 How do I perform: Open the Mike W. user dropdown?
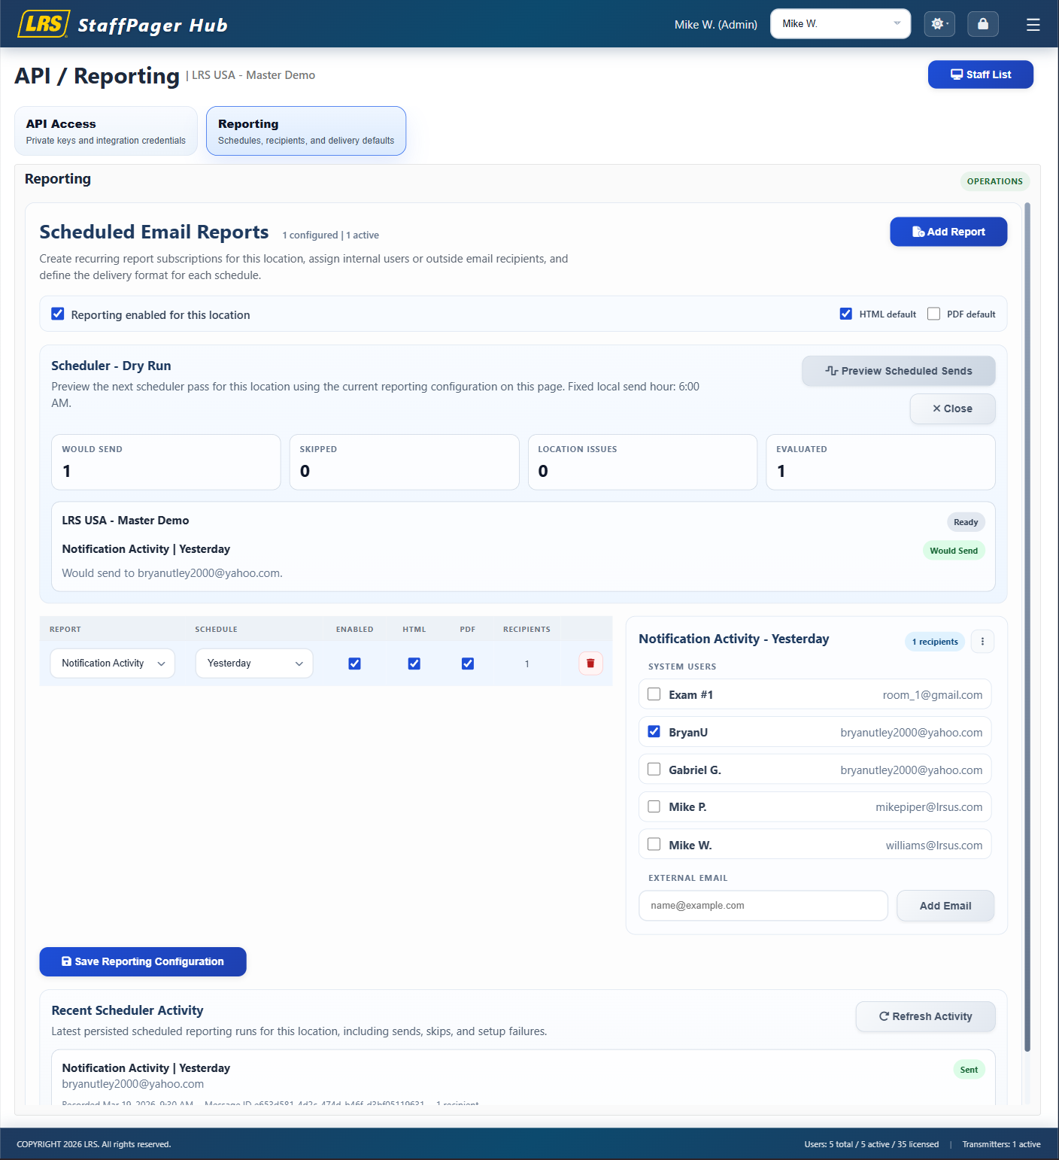839,23
